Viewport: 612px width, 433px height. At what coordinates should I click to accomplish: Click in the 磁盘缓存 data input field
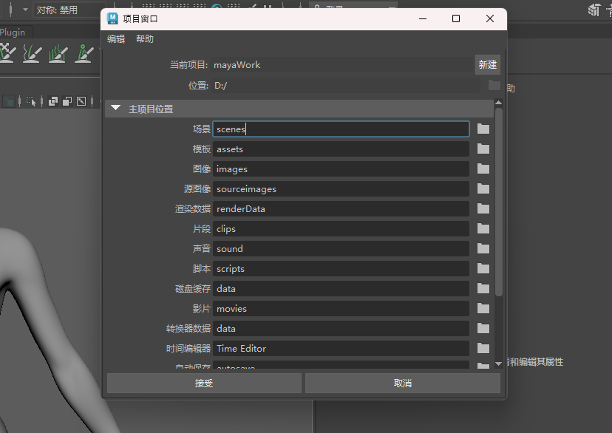point(341,289)
